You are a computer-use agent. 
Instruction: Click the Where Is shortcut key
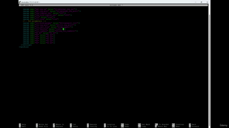point(54,124)
